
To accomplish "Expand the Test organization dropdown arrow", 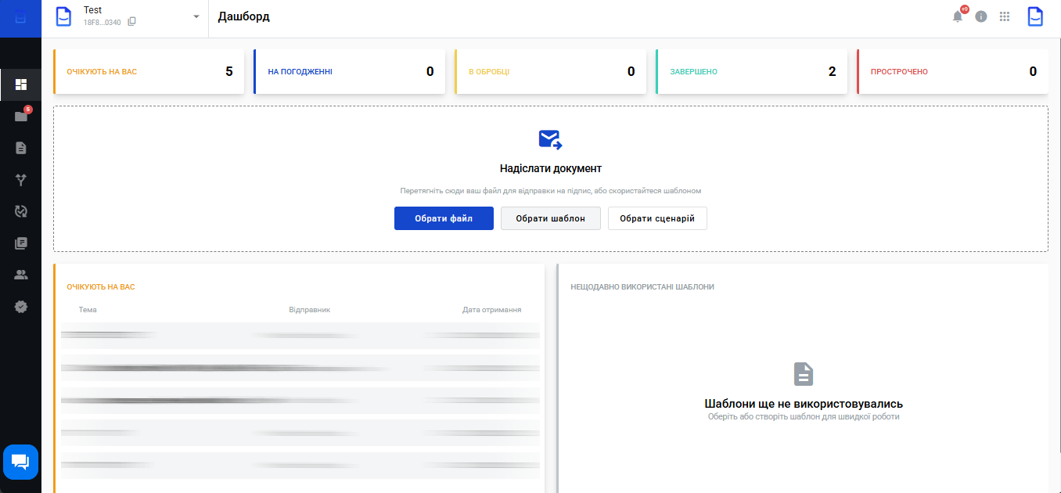I will coord(196,16).
